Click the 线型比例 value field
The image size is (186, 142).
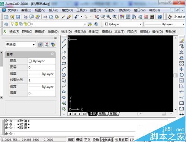coord(42,80)
